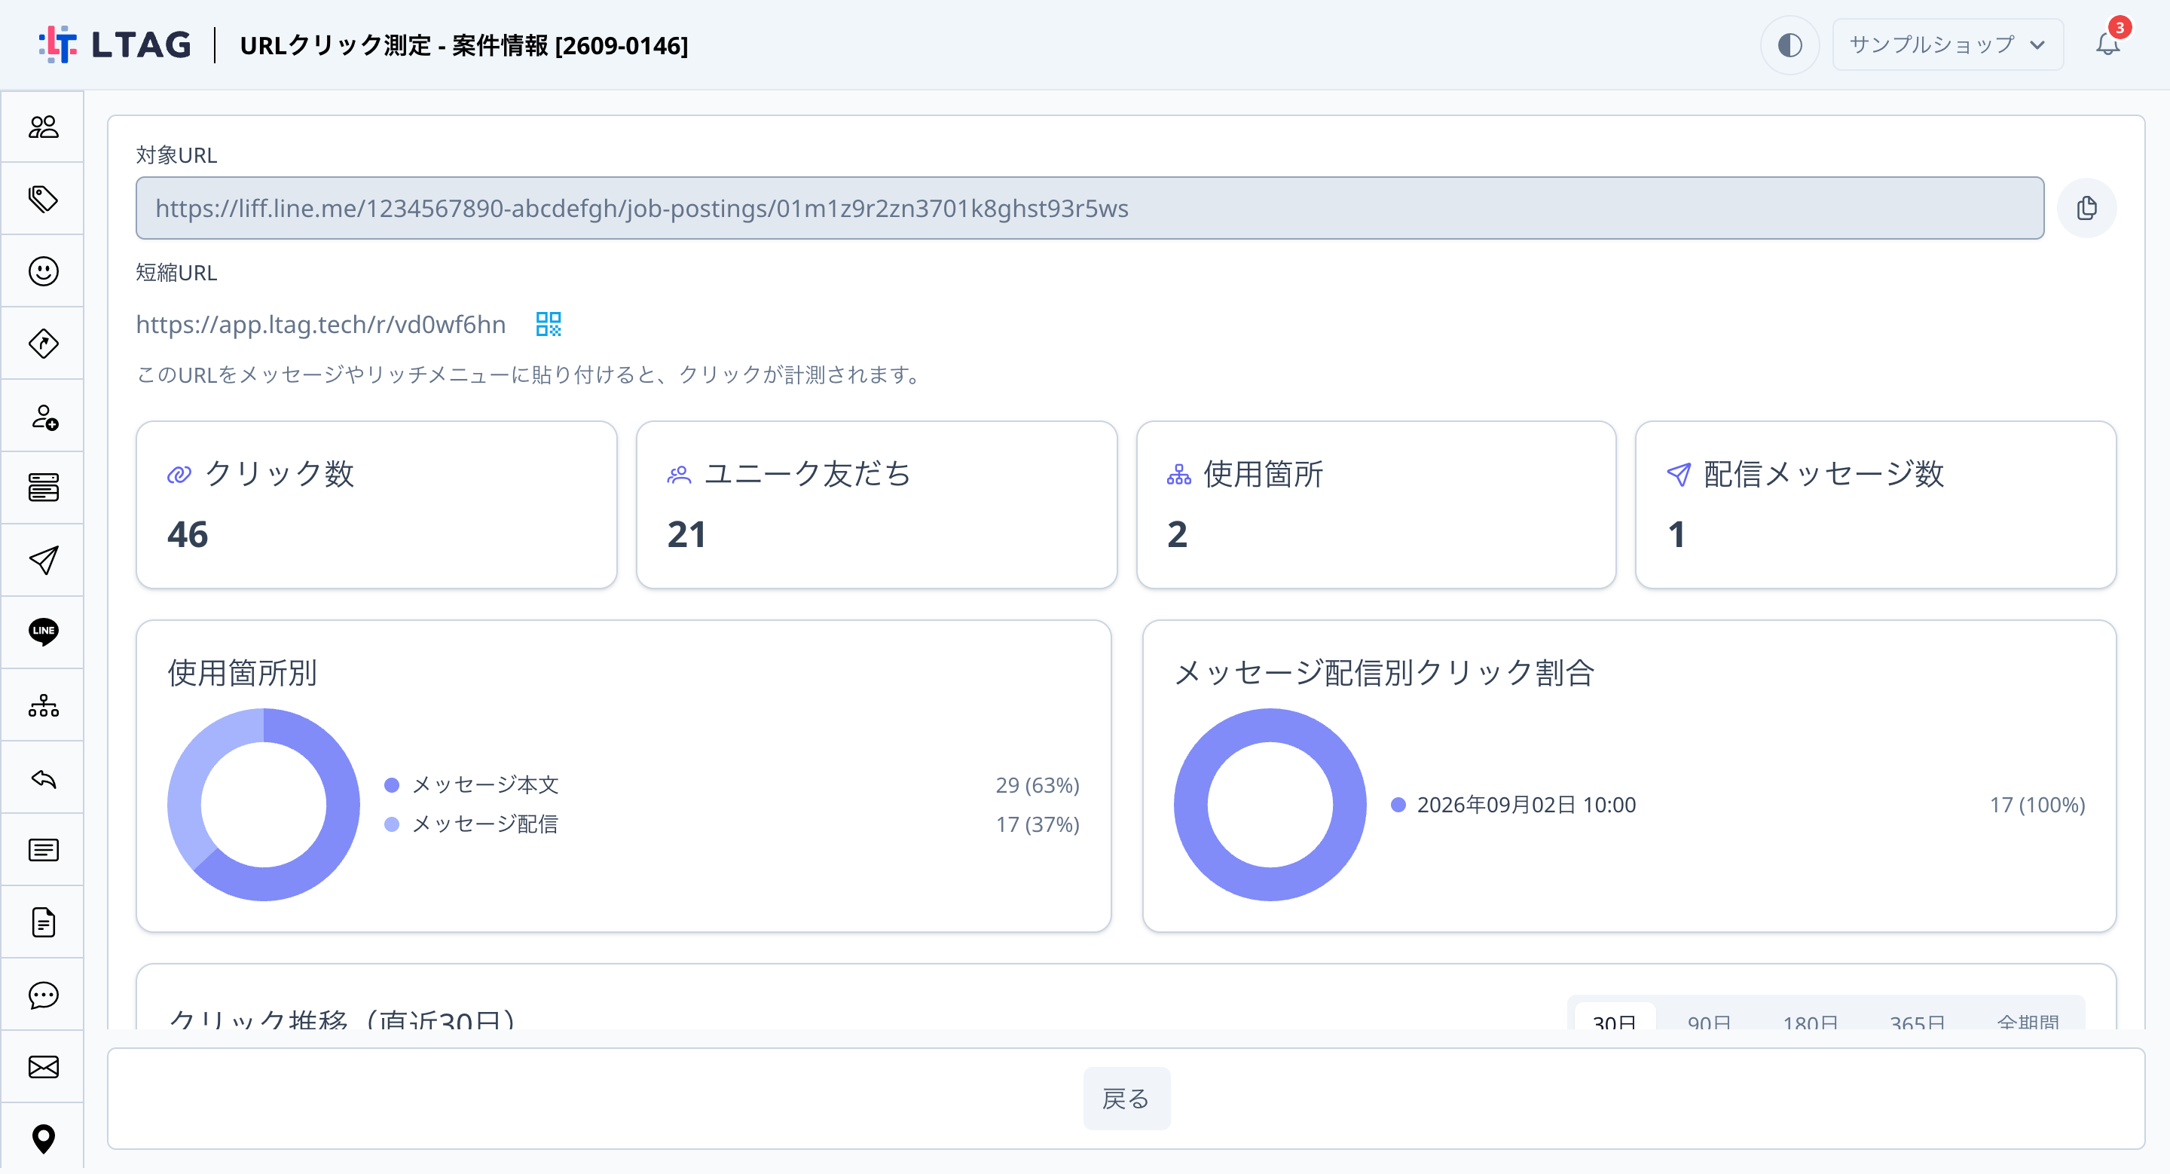Open the short URL app.ltag.tech link
The width and height of the screenshot is (2170, 1174).
[x=321, y=324]
